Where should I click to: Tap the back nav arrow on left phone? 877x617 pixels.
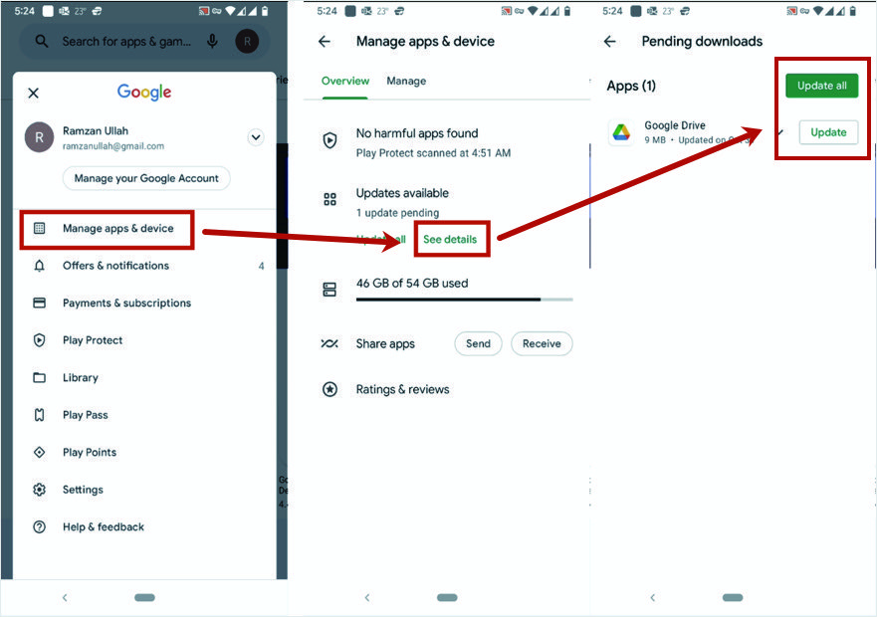coord(65,597)
